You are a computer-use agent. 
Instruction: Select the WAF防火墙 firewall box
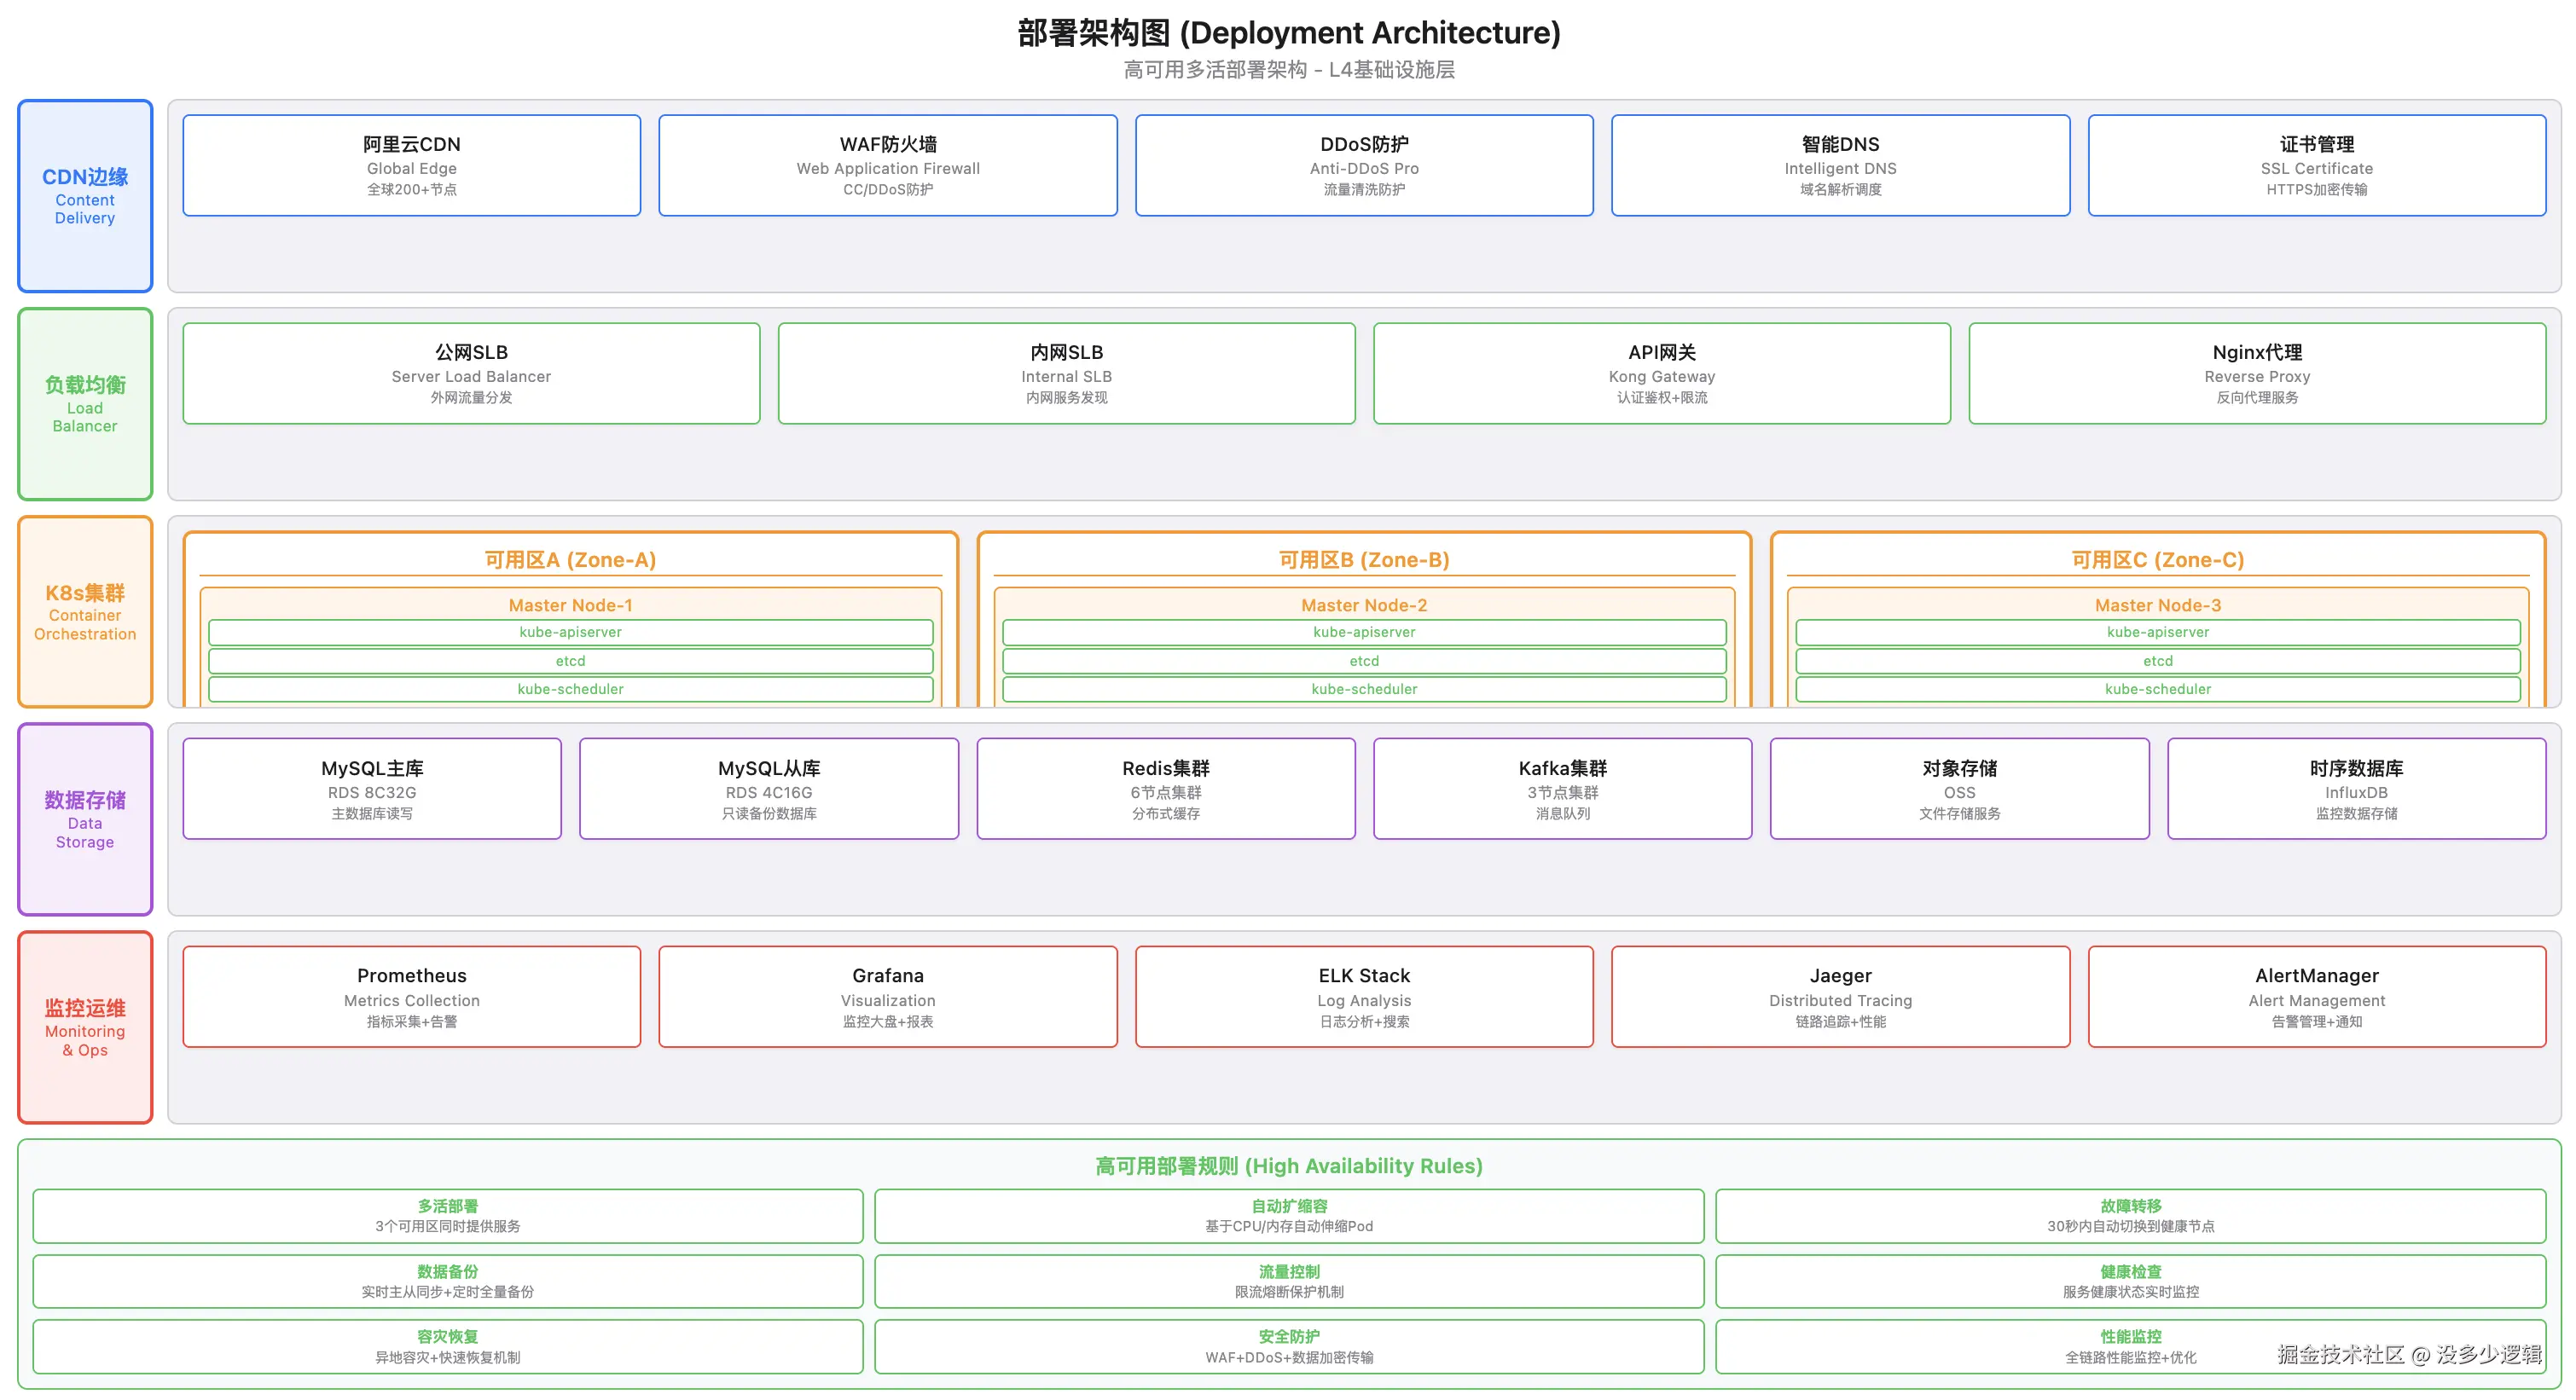coord(887,165)
